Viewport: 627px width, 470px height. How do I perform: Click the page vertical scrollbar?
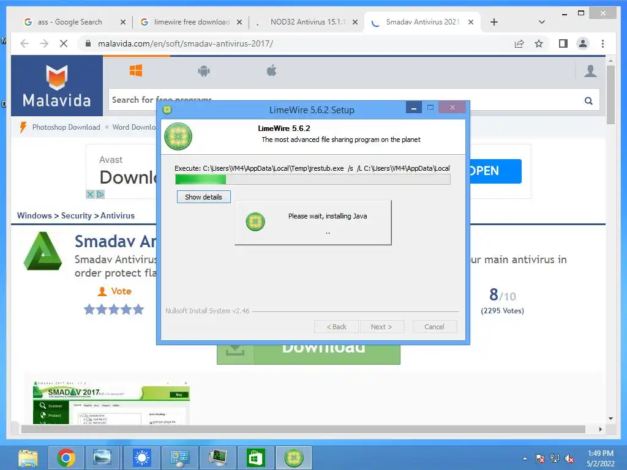click(x=610, y=96)
